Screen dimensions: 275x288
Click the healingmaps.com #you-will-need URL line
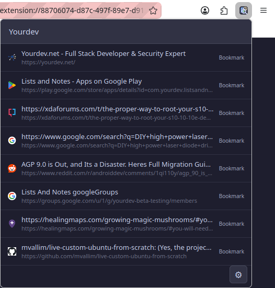pos(117,228)
